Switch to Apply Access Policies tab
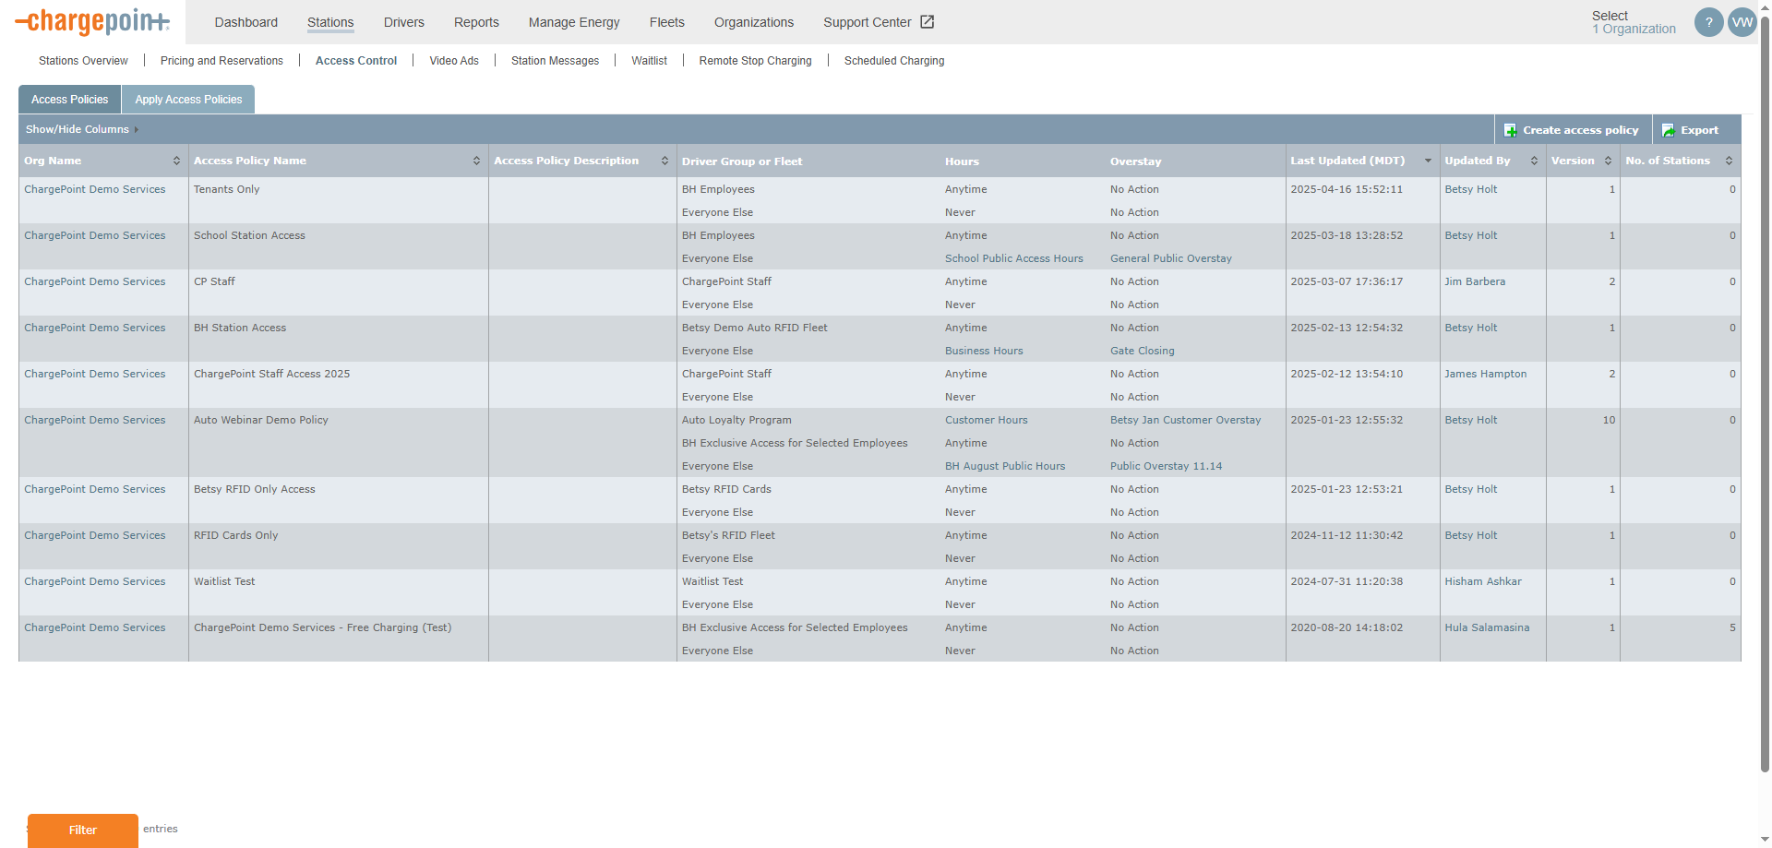The width and height of the screenshot is (1772, 848). coord(188,100)
